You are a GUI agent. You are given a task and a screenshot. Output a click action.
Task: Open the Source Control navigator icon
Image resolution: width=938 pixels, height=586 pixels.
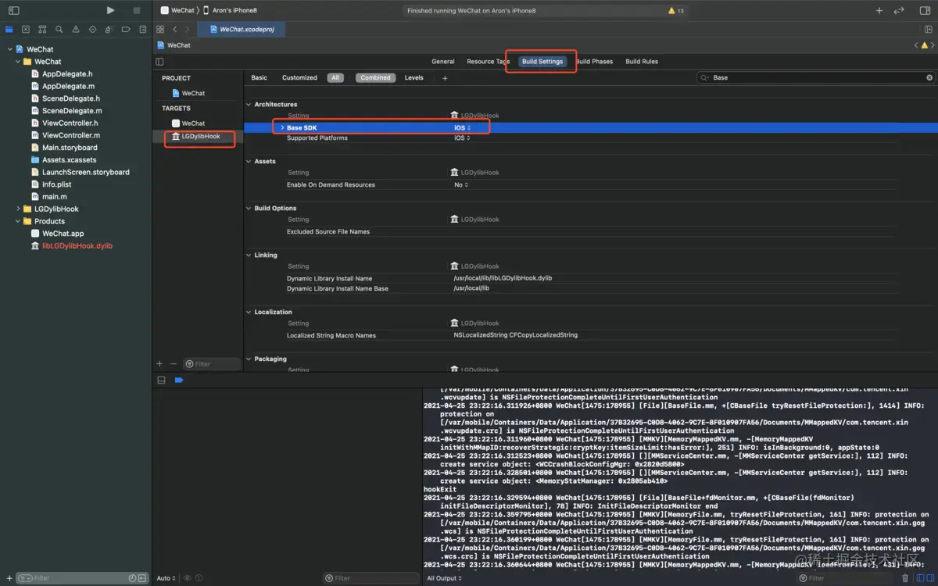[26, 29]
